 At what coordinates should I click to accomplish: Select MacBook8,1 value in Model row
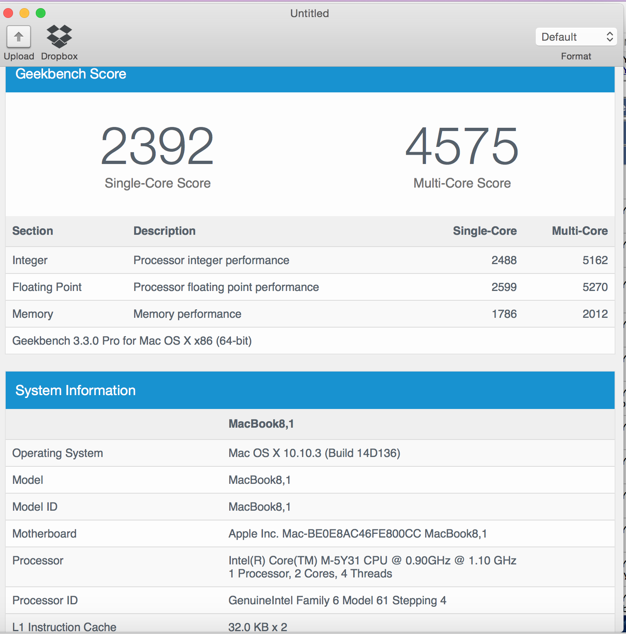[x=260, y=480]
